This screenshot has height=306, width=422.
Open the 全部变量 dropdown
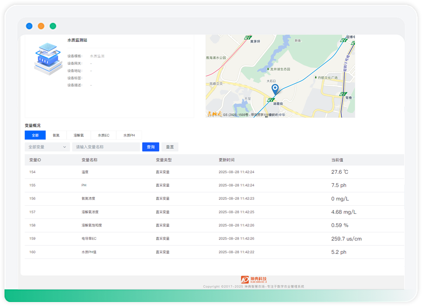tap(47, 147)
